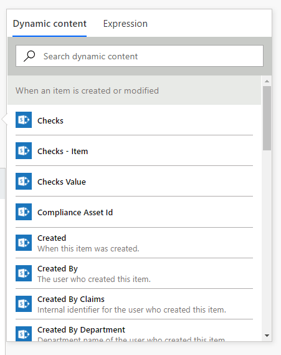Viewport: 281px width, 355px height.
Task: Click the SharePoint icon beside Checks
Action: [24, 120]
